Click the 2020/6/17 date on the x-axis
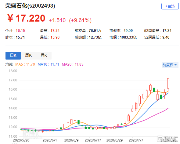Viewport: 180px width, 144px height. [93, 140]
